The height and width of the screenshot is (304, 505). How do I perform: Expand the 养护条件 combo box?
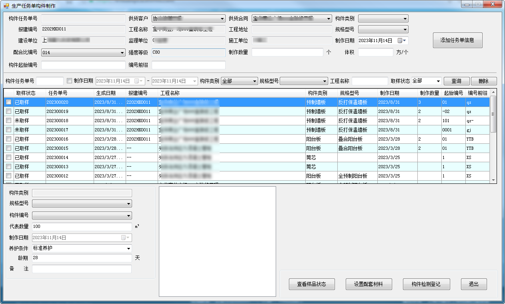128,248
